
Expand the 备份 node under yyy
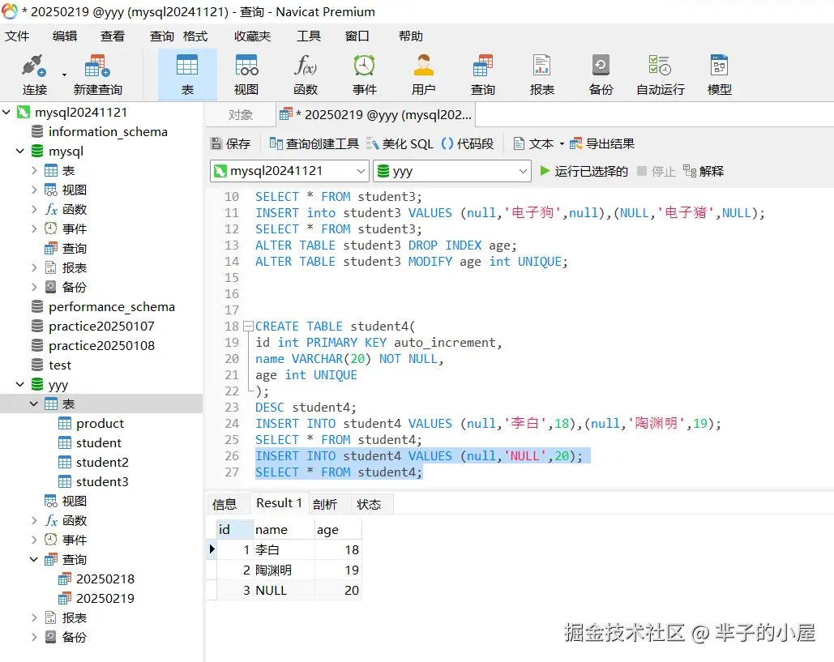pos(34,637)
